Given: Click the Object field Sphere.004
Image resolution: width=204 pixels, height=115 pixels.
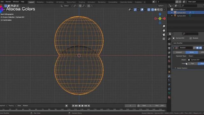Looking at the screenshot, I should 196,60.
